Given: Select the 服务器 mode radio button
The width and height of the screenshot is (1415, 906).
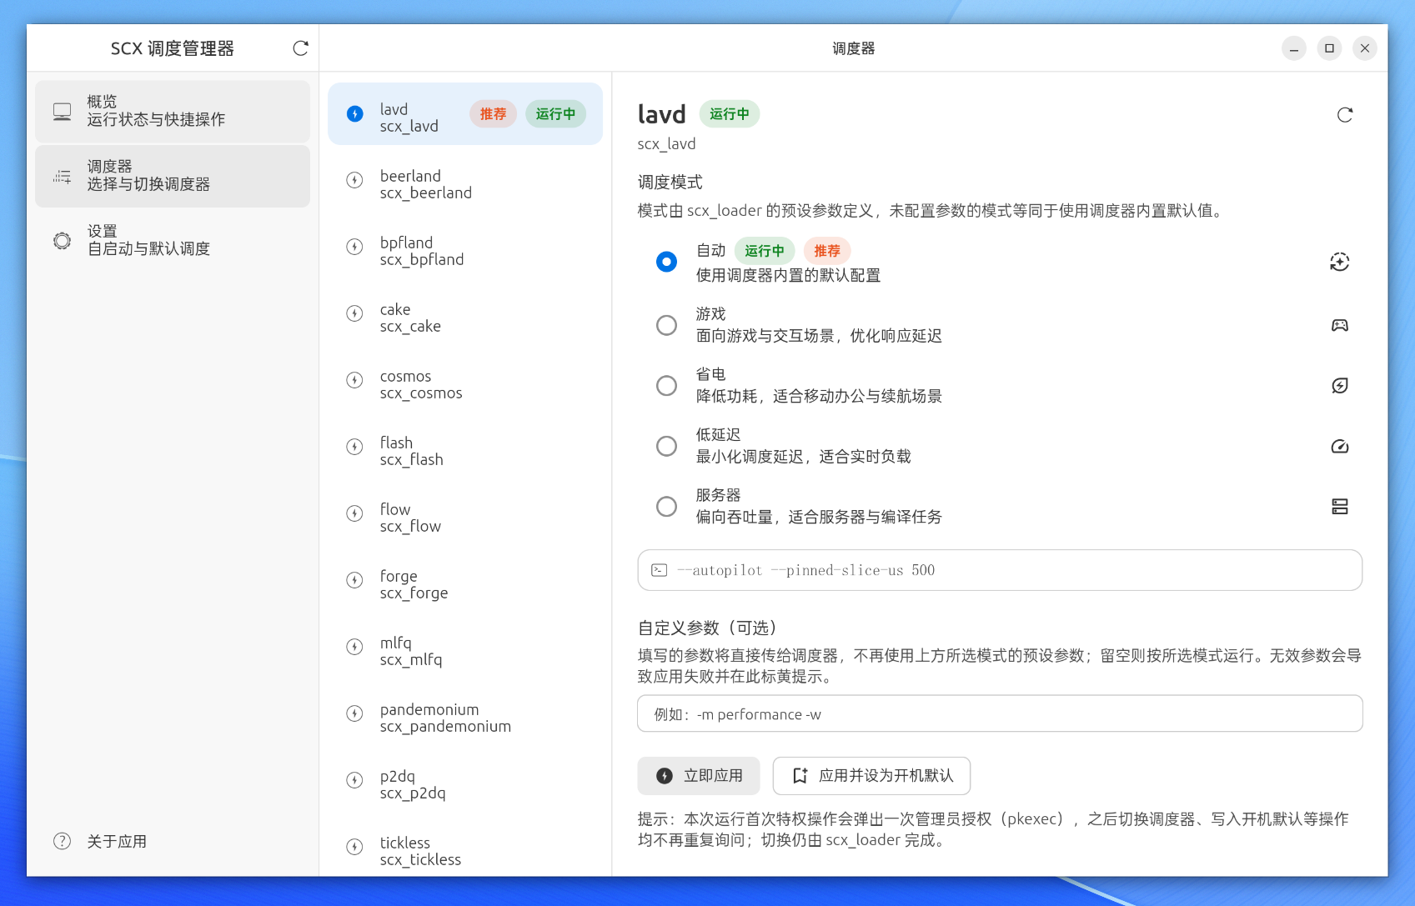Looking at the screenshot, I should tap(666, 506).
